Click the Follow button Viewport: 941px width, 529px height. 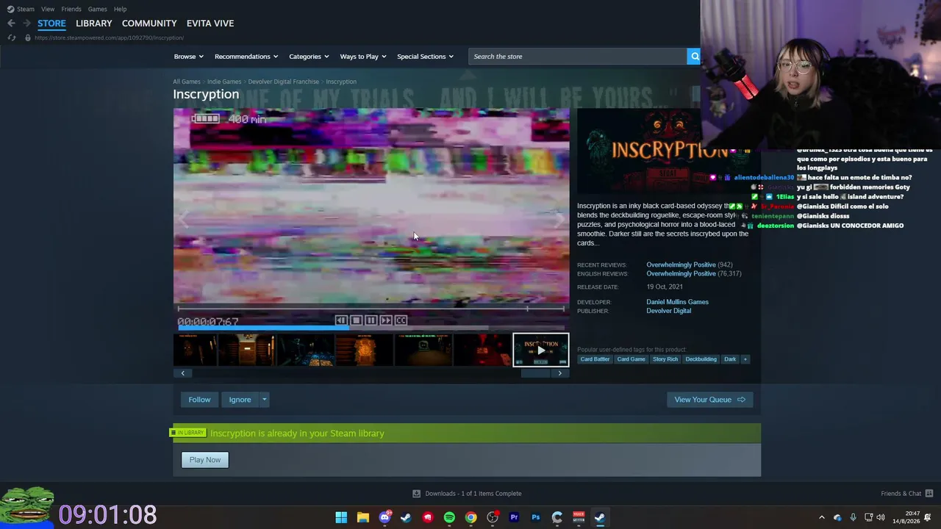(199, 400)
